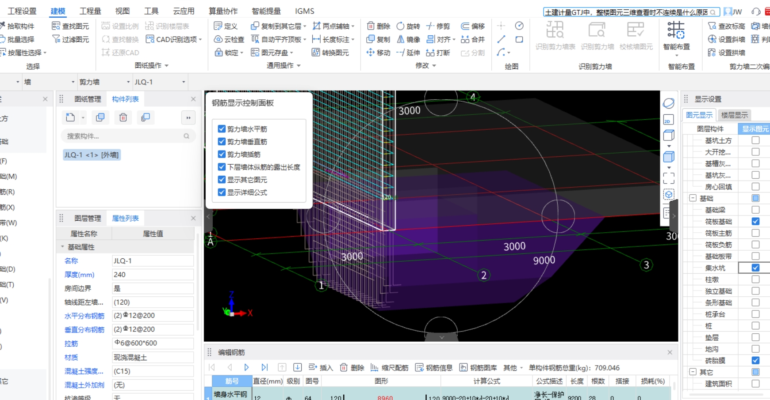The height and width of the screenshot is (400, 770).
Task: Uncheck 砖胎膜 display checkbox
Action: (755, 360)
